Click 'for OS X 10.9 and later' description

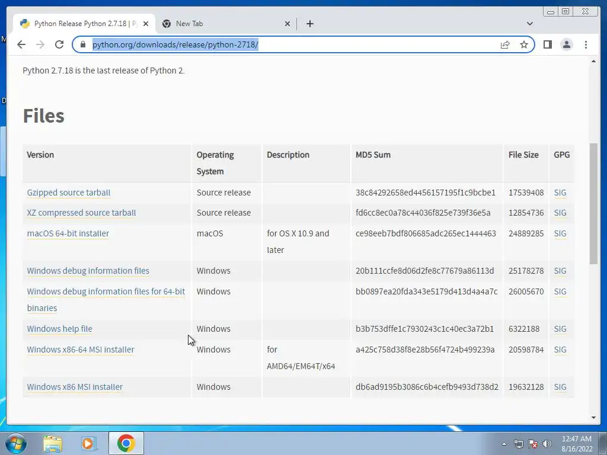(298, 242)
